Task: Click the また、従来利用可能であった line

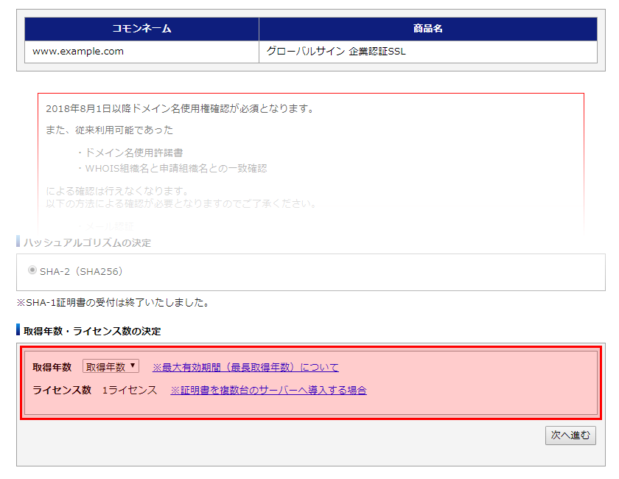Action: tap(109, 130)
